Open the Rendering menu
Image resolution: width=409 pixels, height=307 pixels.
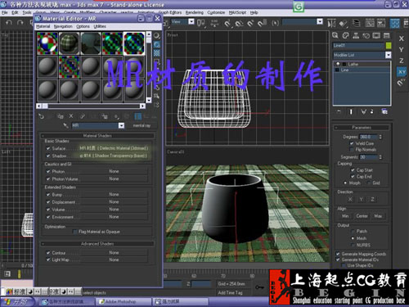195,12
